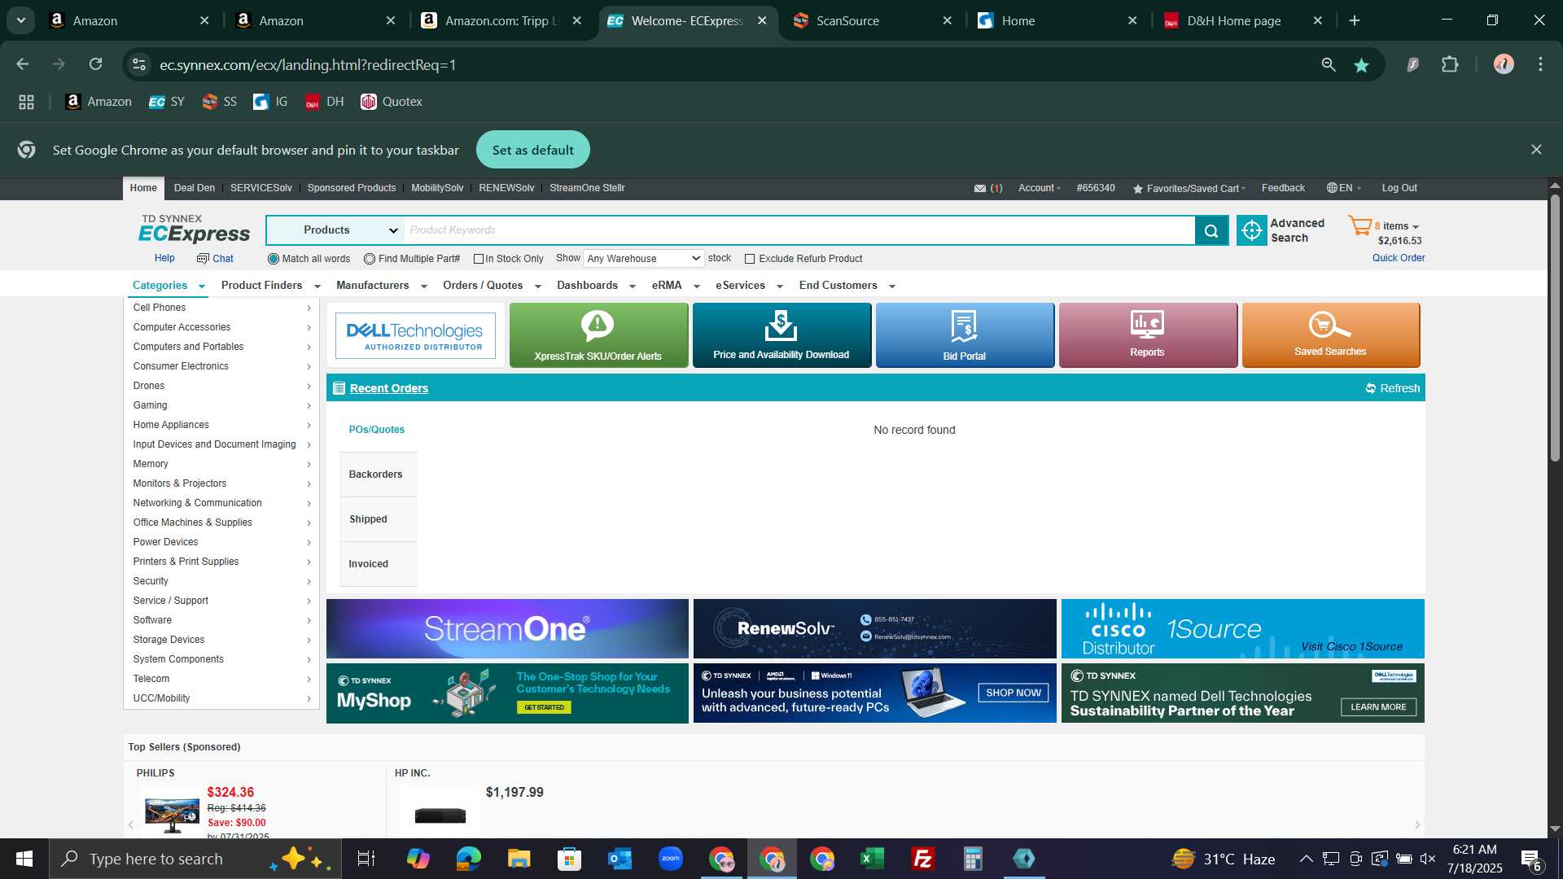Viewport: 1563px width, 879px height.
Task: Open Outlook from the taskbar
Action: tap(620, 859)
